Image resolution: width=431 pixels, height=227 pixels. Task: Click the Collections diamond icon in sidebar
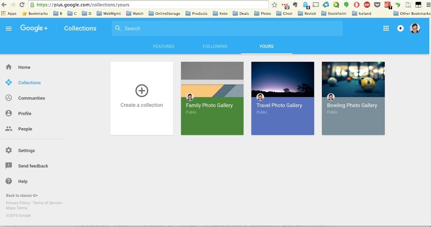click(9, 83)
